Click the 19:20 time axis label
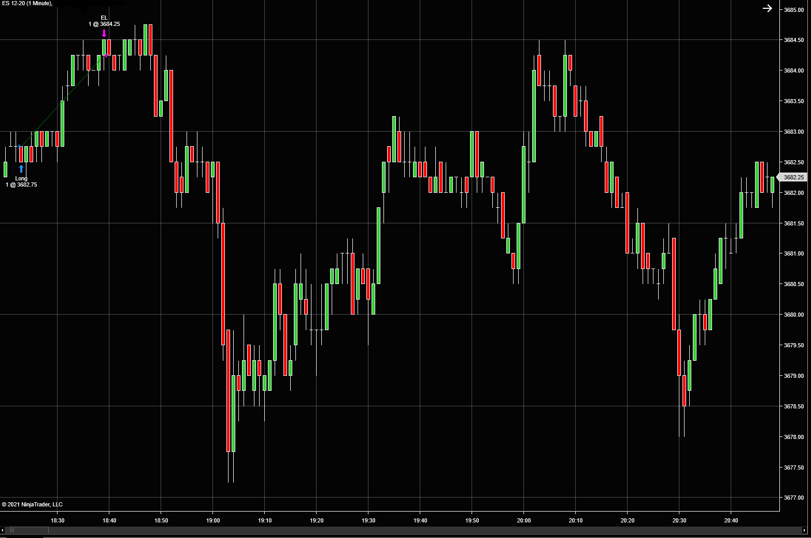The image size is (811, 538). click(317, 520)
